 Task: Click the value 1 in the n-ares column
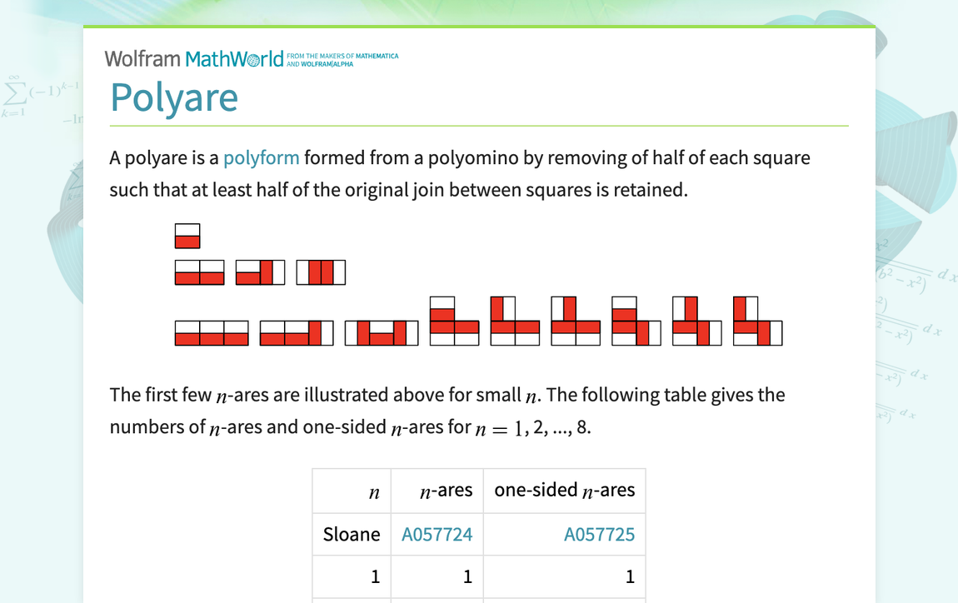pyautogui.click(x=467, y=576)
